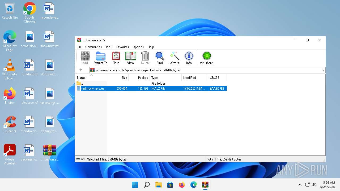Viewport: 340px width, 191px height.
Task: Select the Recycle Bin desktop icon
Action: click(10, 11)
